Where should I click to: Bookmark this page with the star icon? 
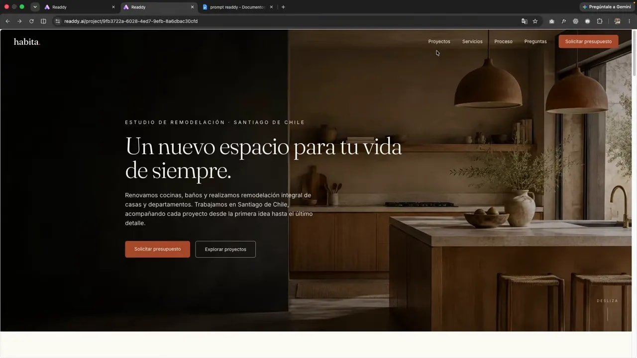point(535,21)
